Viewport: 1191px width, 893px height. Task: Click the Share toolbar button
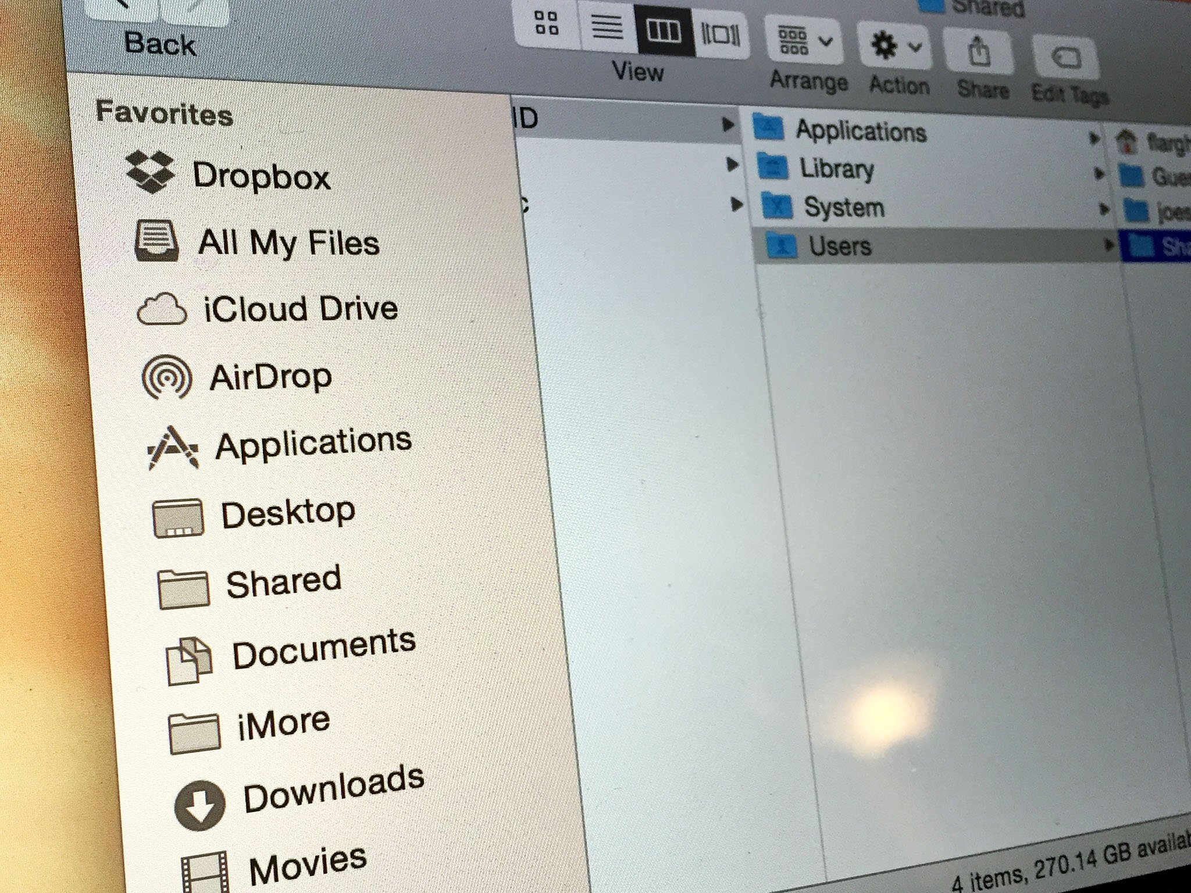click(x=979, y=52)
